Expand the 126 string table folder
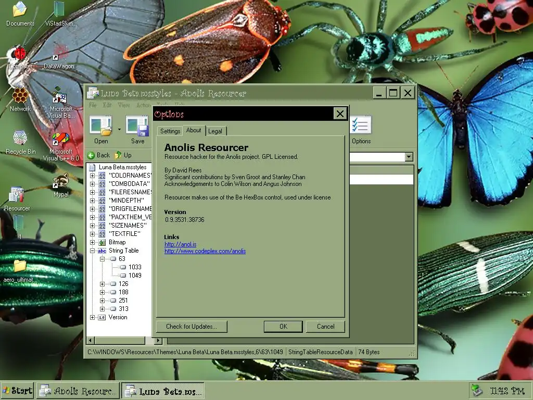This screenshot has height=400, width=533. click(x=102, y=284)
